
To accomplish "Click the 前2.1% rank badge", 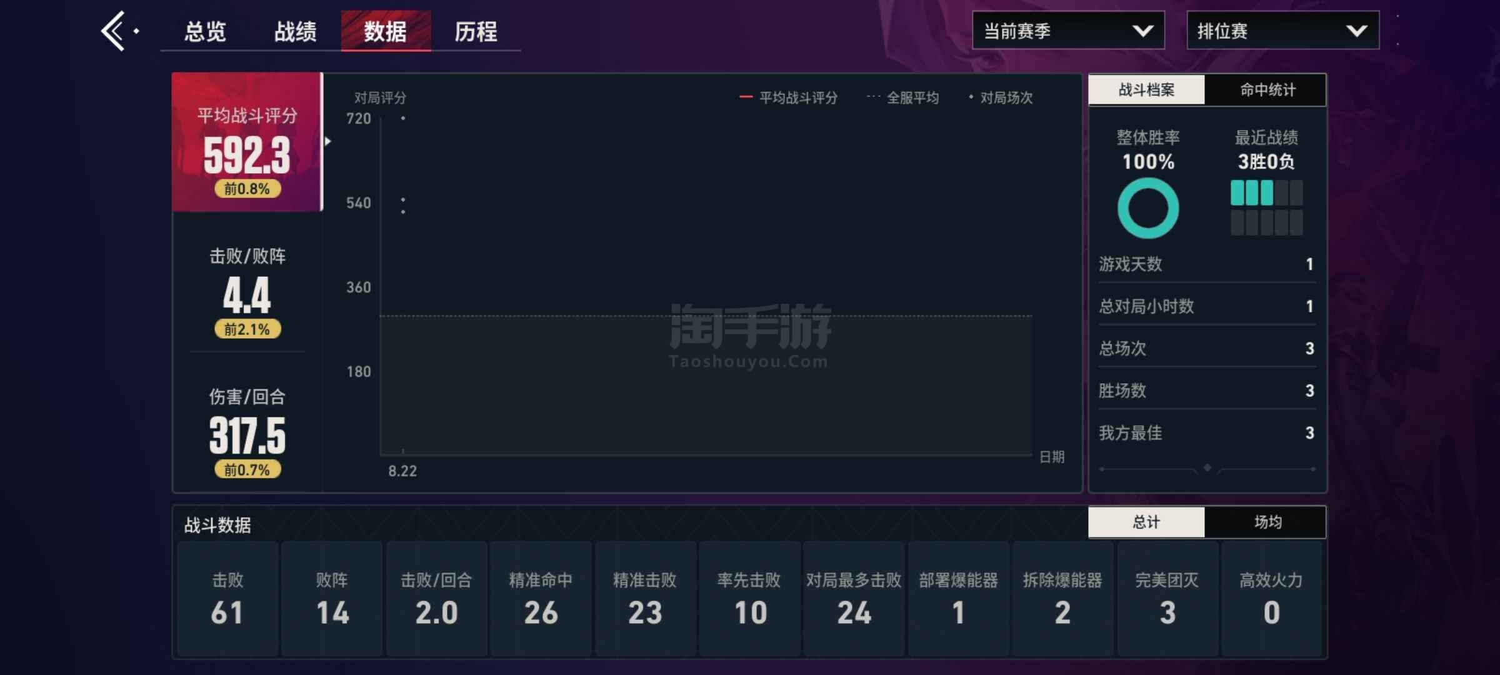I will point(247,329).
